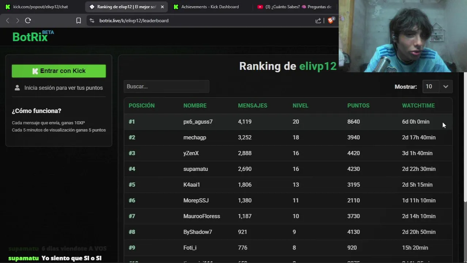This screenshot has width=467, height=263.
Task: Click watchtime 6d 0h 0min
Action: (415, 122)
